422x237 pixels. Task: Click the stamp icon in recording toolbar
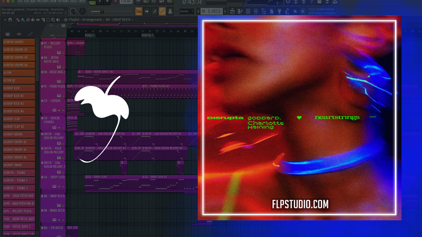(170, 12)
